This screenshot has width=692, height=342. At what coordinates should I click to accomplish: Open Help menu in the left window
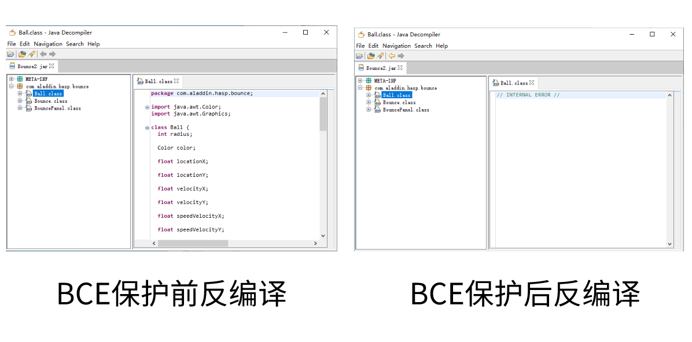point(93,44)
